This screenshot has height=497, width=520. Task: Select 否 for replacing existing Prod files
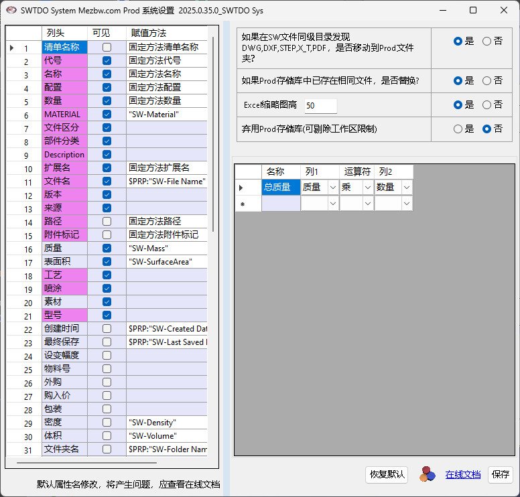click(x=487, y=80)
